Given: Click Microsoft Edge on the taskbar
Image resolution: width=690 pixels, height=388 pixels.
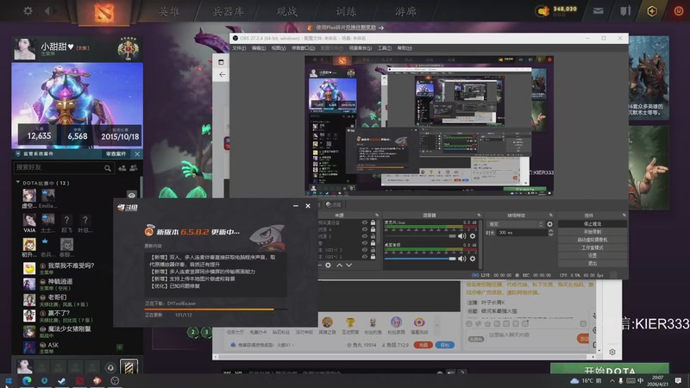Looking at the screenshot, I should [27, 381].
